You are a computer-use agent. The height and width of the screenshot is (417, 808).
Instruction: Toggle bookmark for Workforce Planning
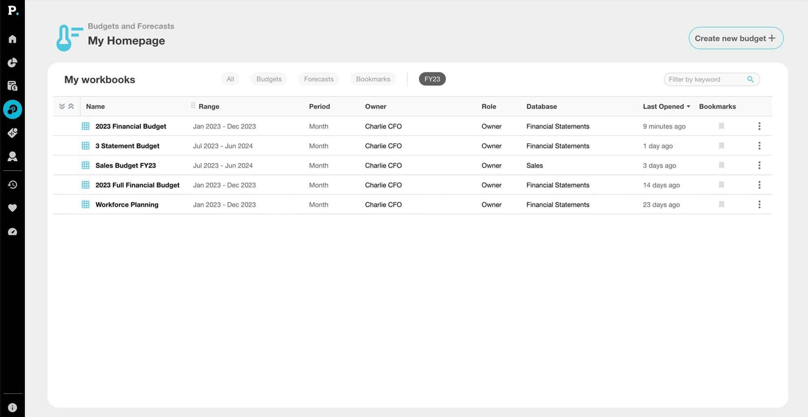721,204
